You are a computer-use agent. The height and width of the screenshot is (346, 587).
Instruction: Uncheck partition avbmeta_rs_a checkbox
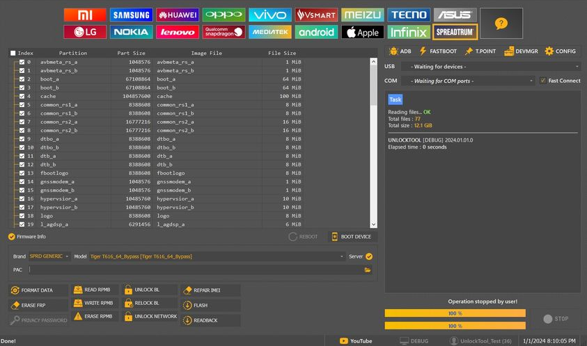(22, 62)
